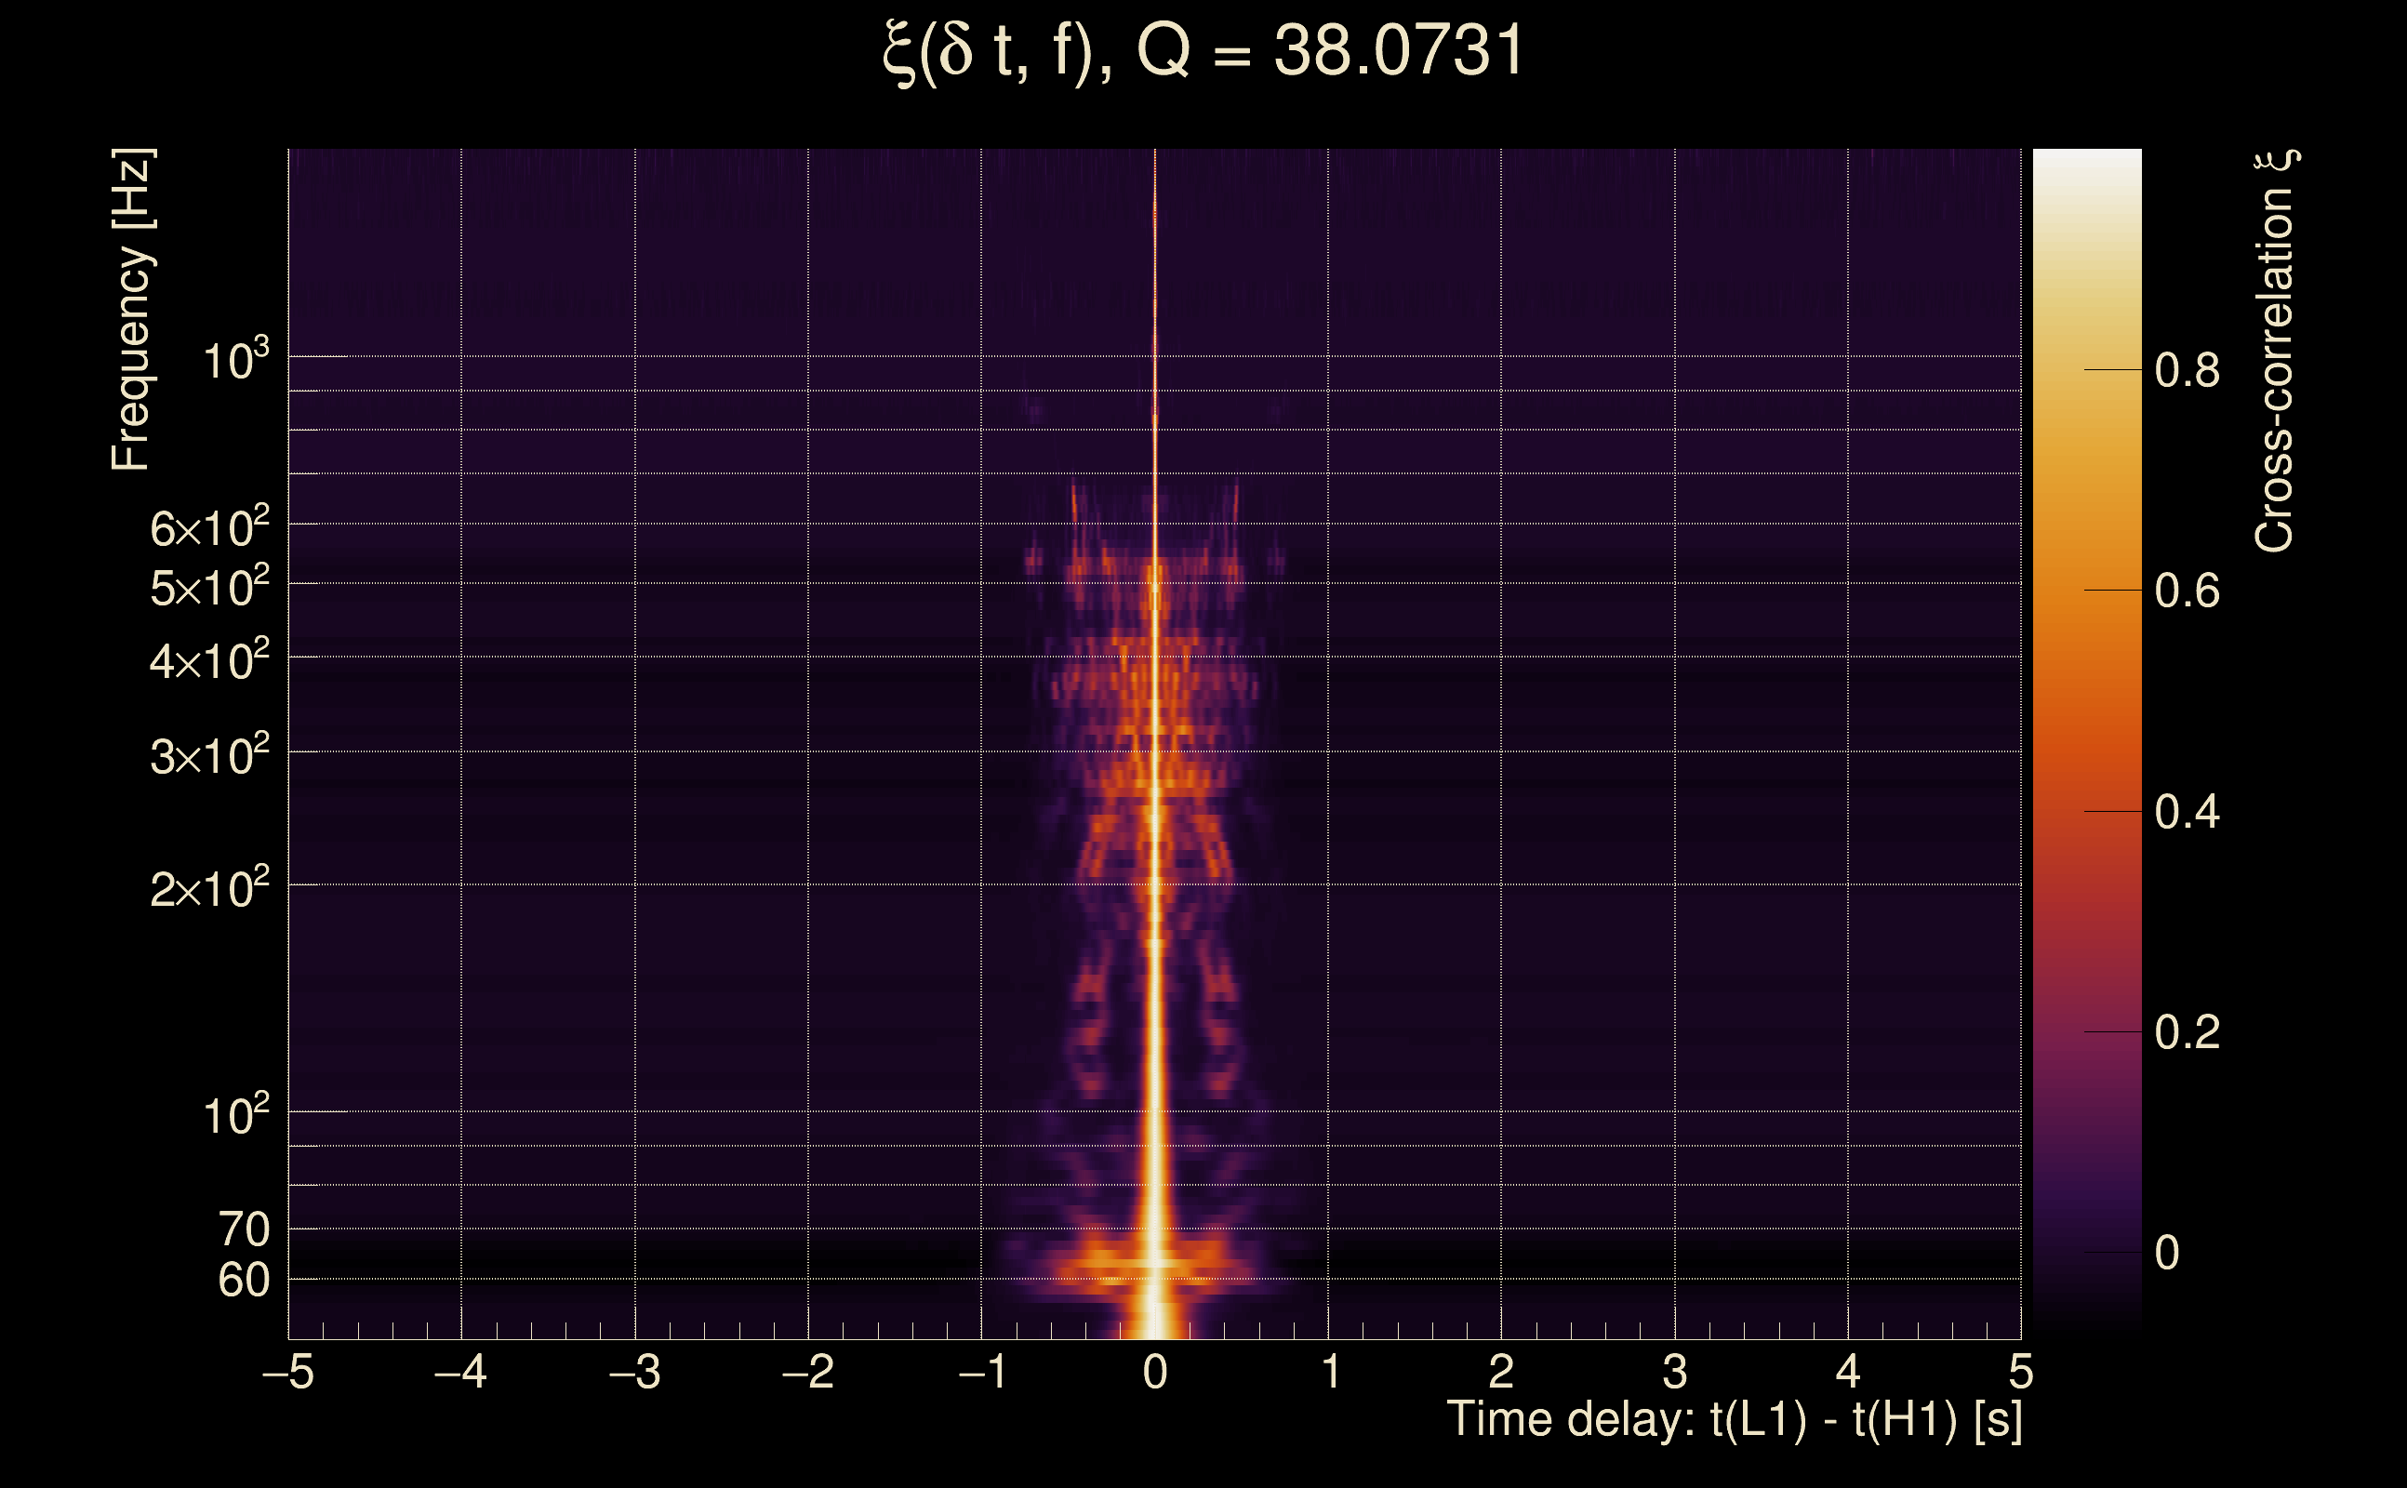Click the 0.2 tick on the colorbar
2407x1488 pixels.
tap(2187, 1033)
